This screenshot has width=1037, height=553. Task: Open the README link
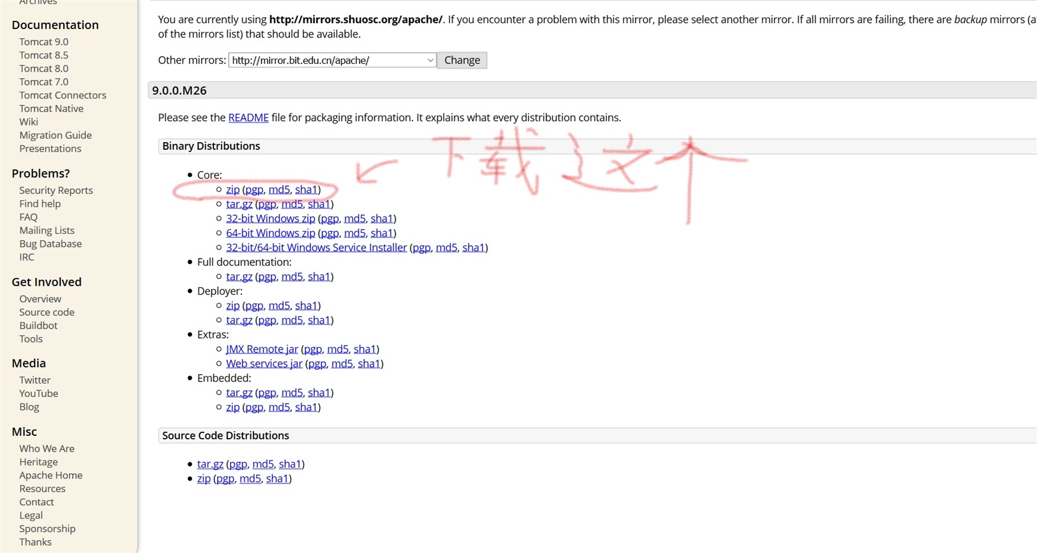(x=248, y=118)
